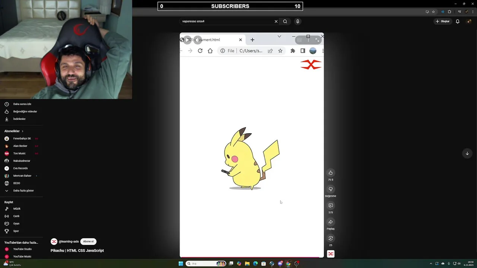The image size is (477, 268).
Task: Open Chrome's three-dot menu
Action: pos(473,12)
